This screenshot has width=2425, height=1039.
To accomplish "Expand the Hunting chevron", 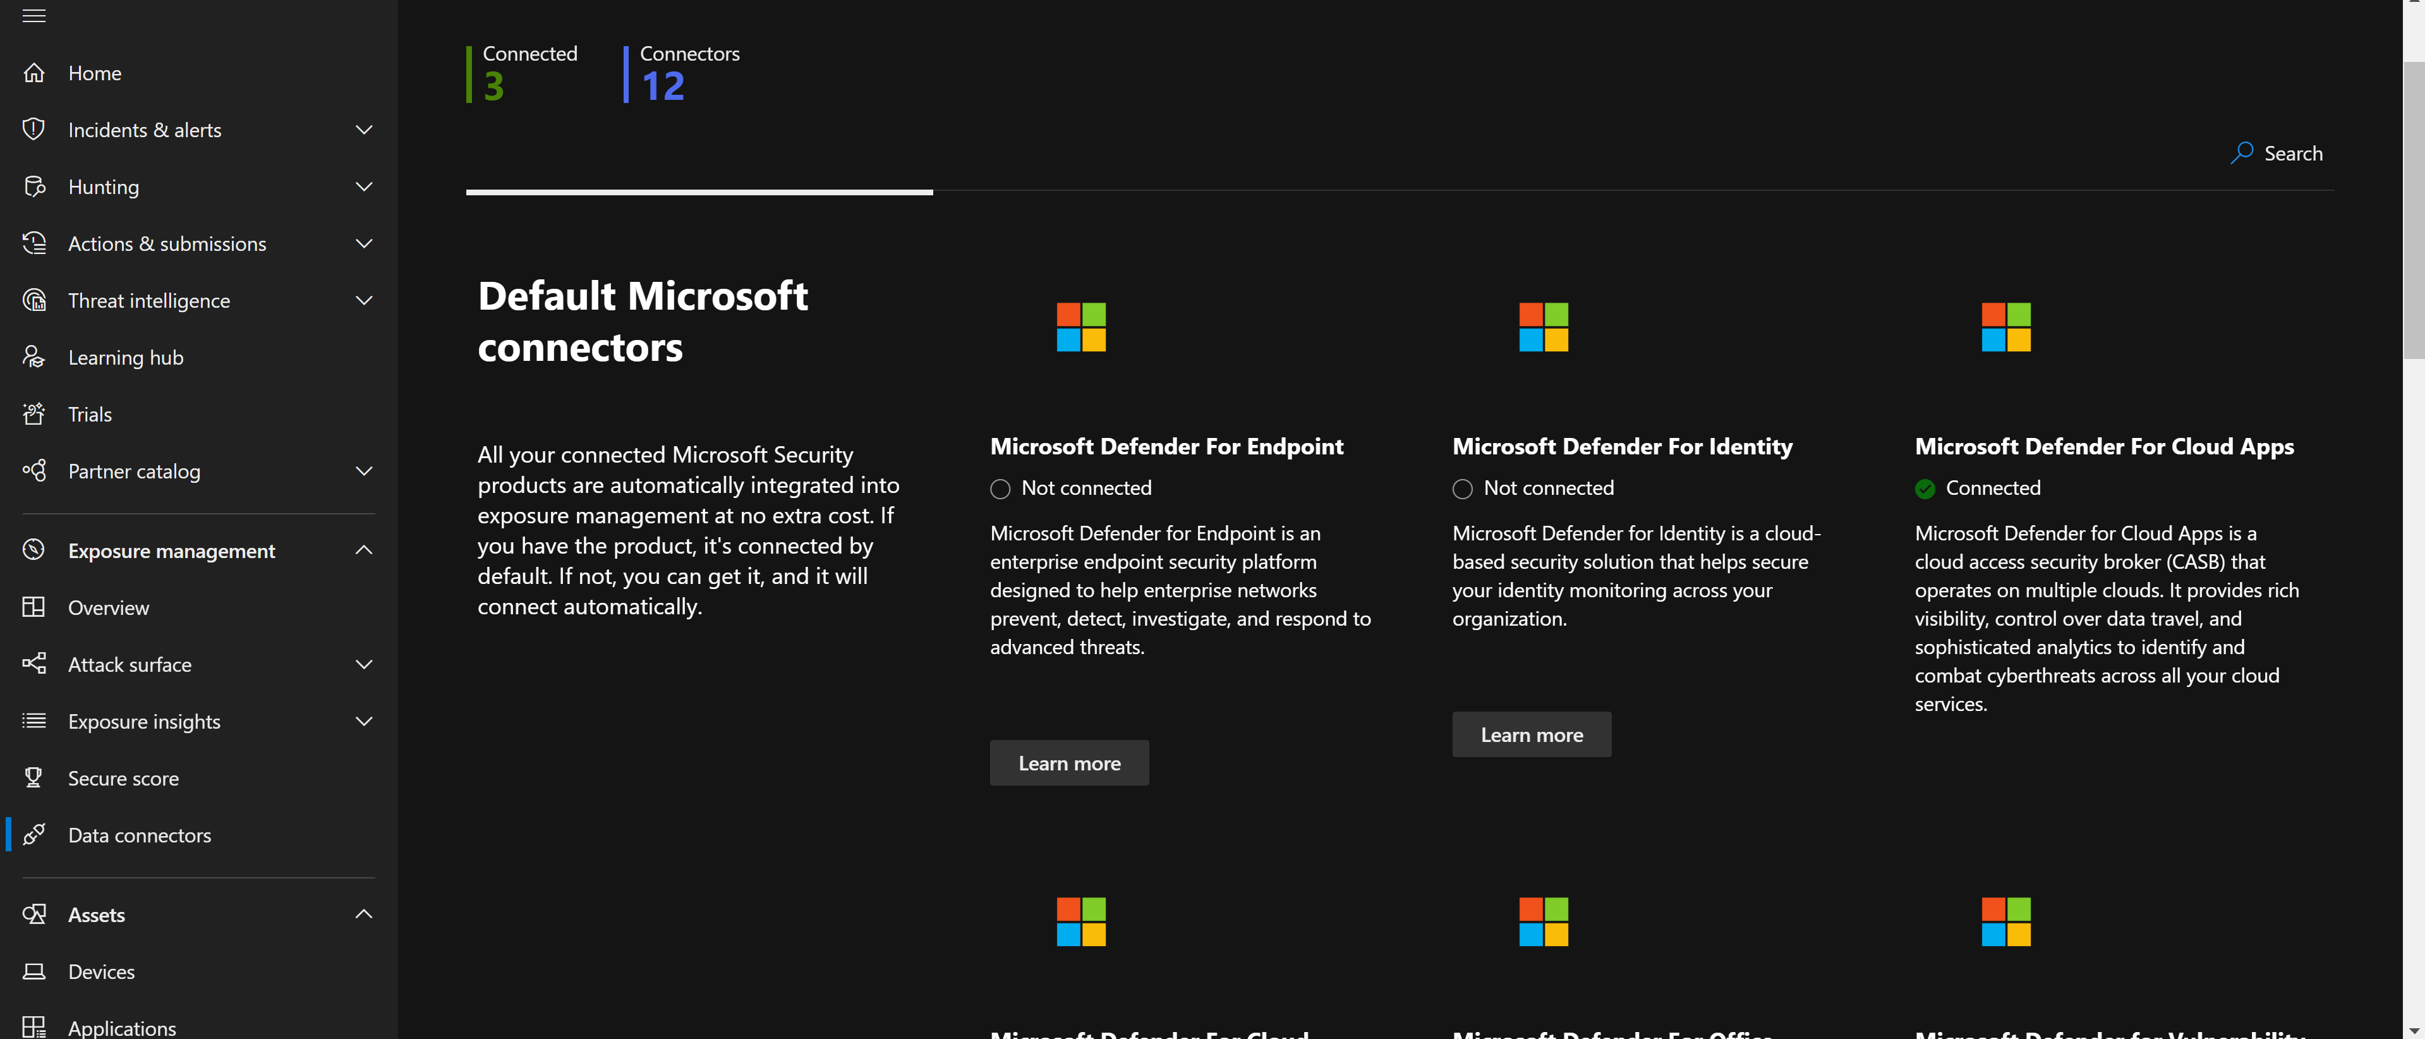I will click(363, 186).
